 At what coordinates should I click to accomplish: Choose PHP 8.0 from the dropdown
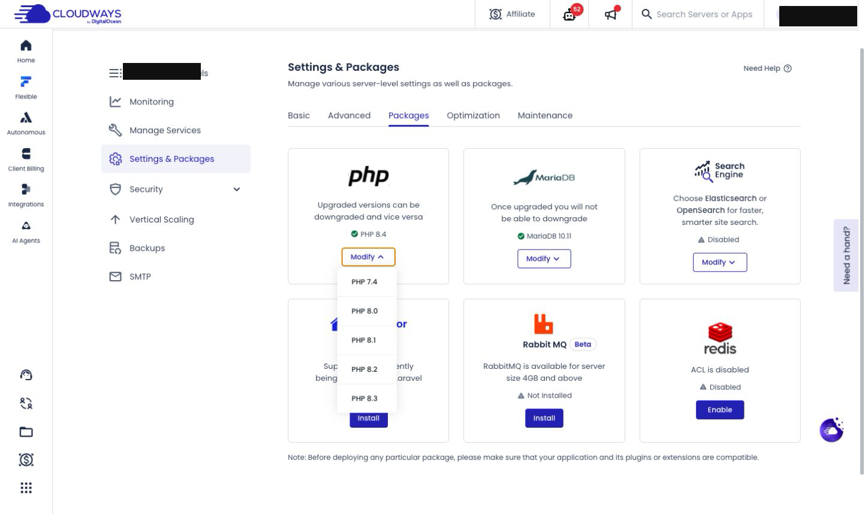point(367,311)
